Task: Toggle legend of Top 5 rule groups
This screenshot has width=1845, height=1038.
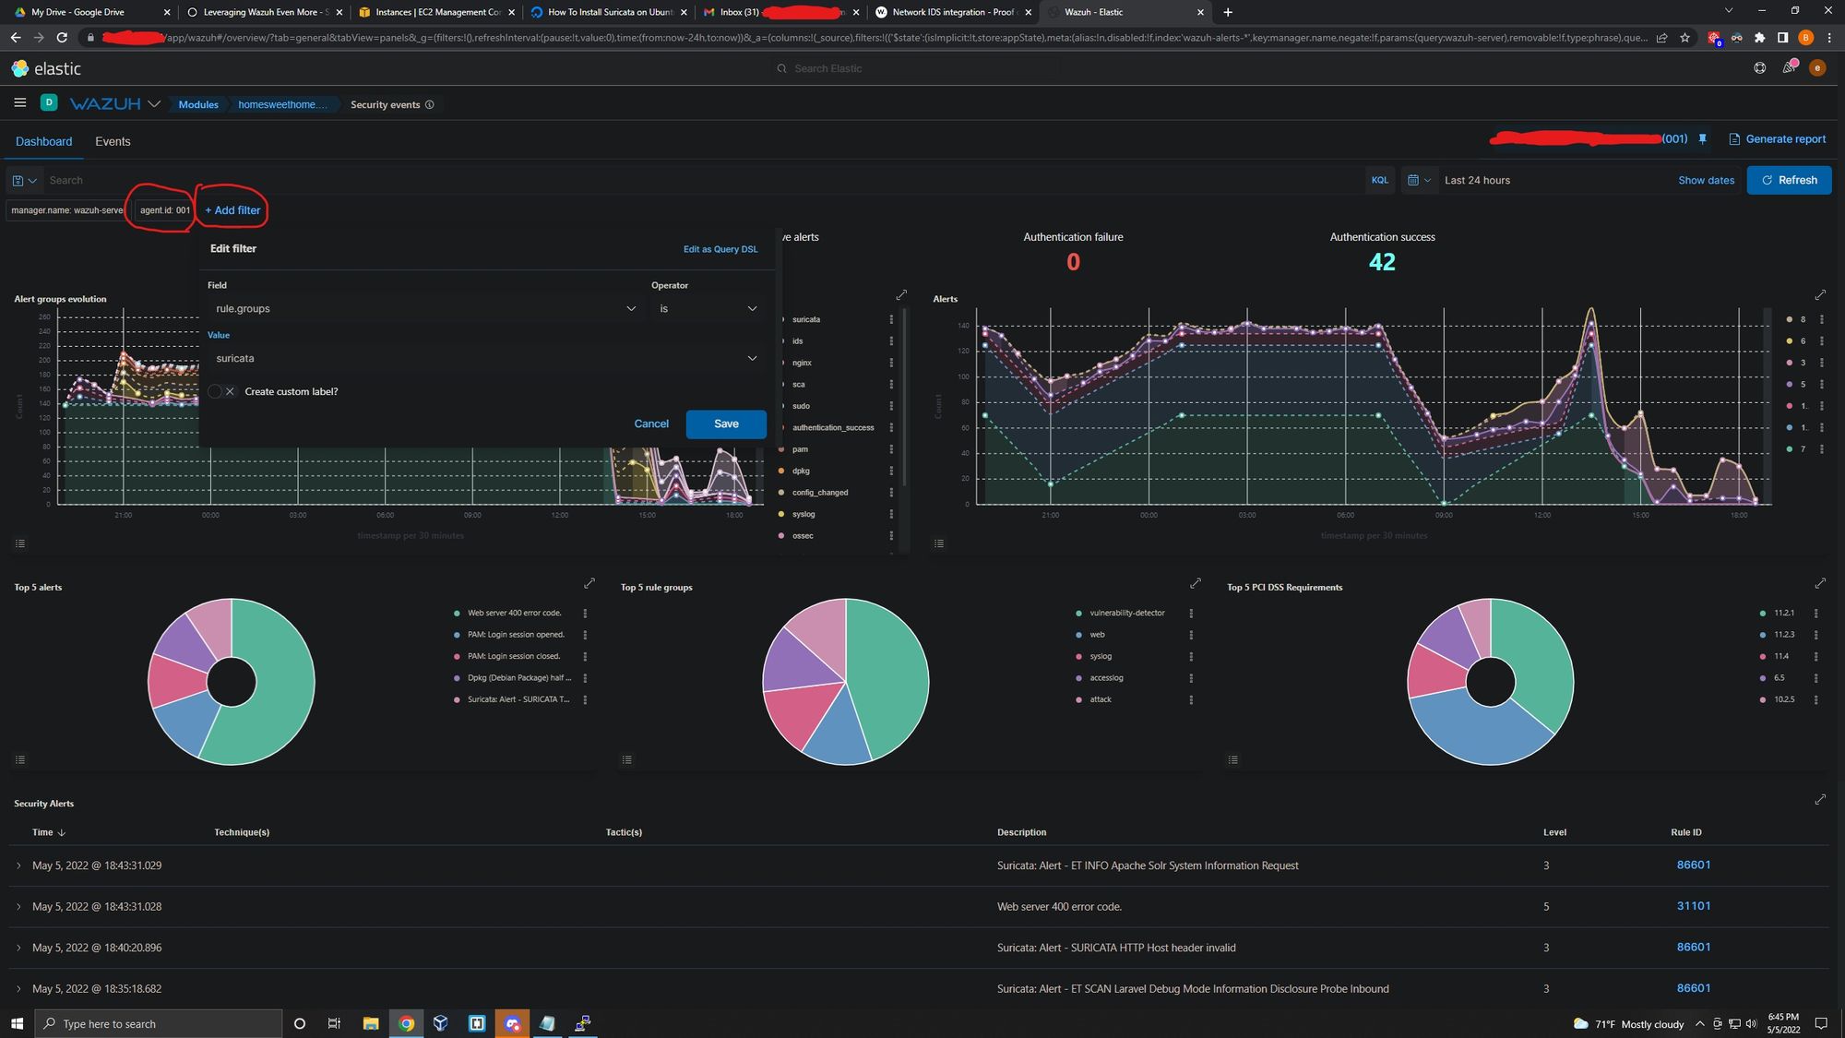Action: click(627, 759)
